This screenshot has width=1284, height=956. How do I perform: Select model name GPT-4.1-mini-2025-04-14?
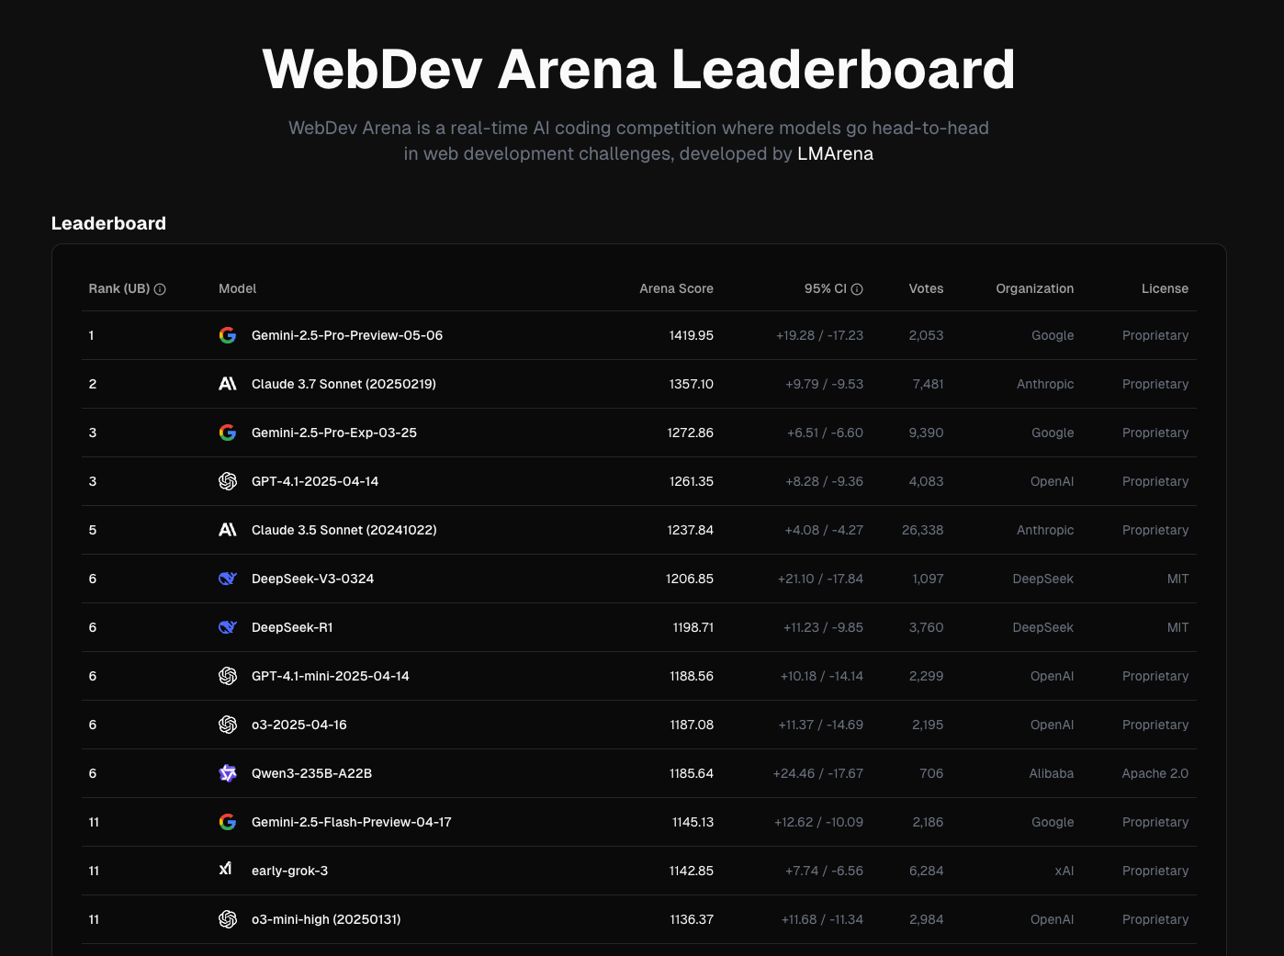[x=331, y=676]
